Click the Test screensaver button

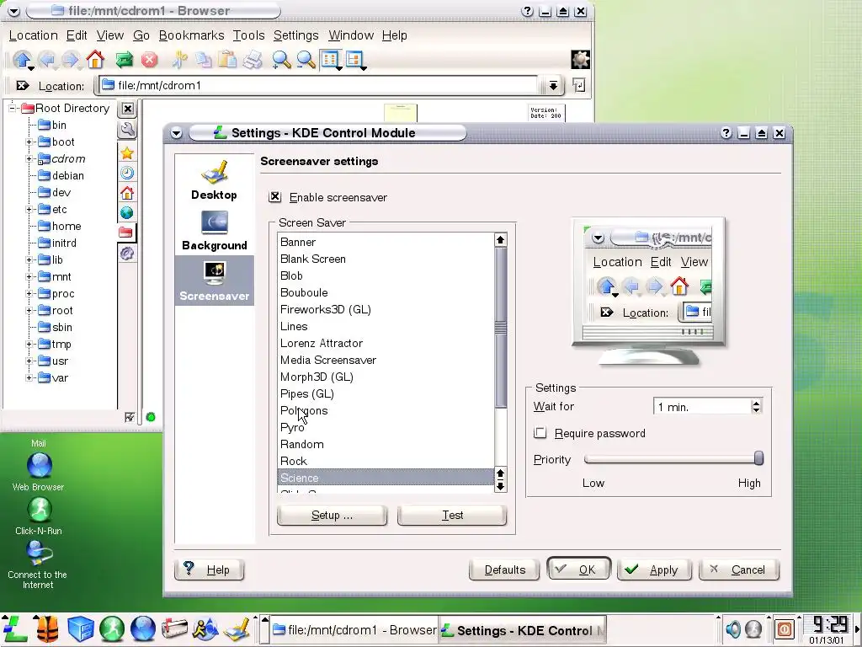pos(452,515)
